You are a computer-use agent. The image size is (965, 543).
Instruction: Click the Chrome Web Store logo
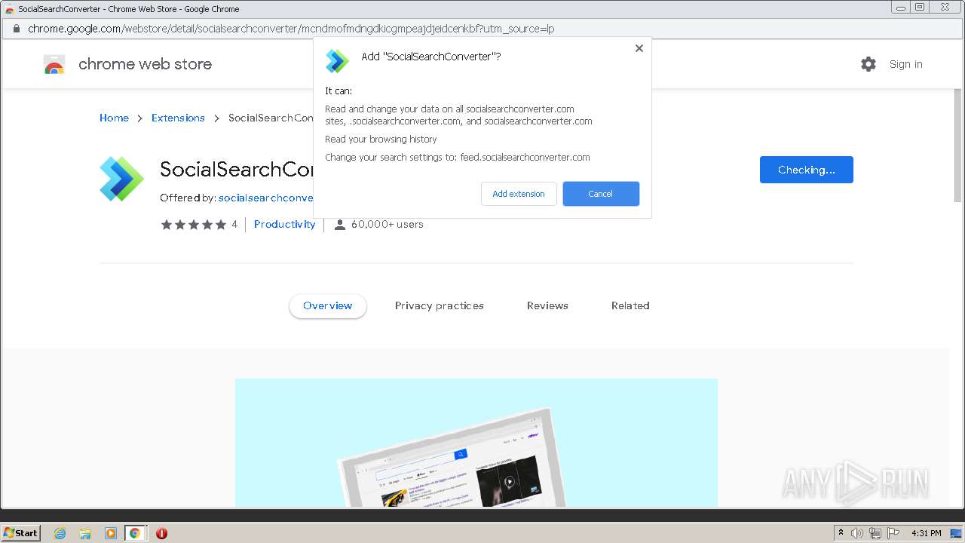(54, 65)
